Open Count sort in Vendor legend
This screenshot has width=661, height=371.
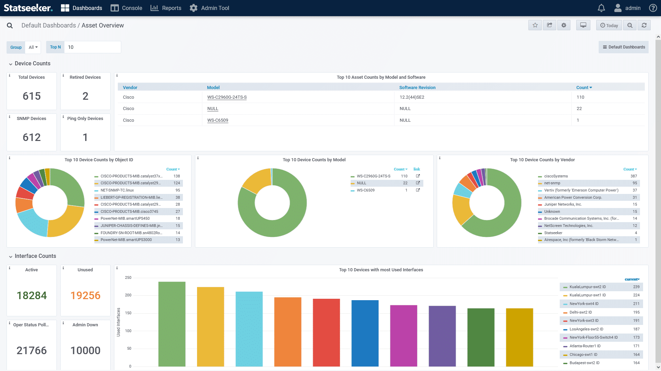pos(630,169)
